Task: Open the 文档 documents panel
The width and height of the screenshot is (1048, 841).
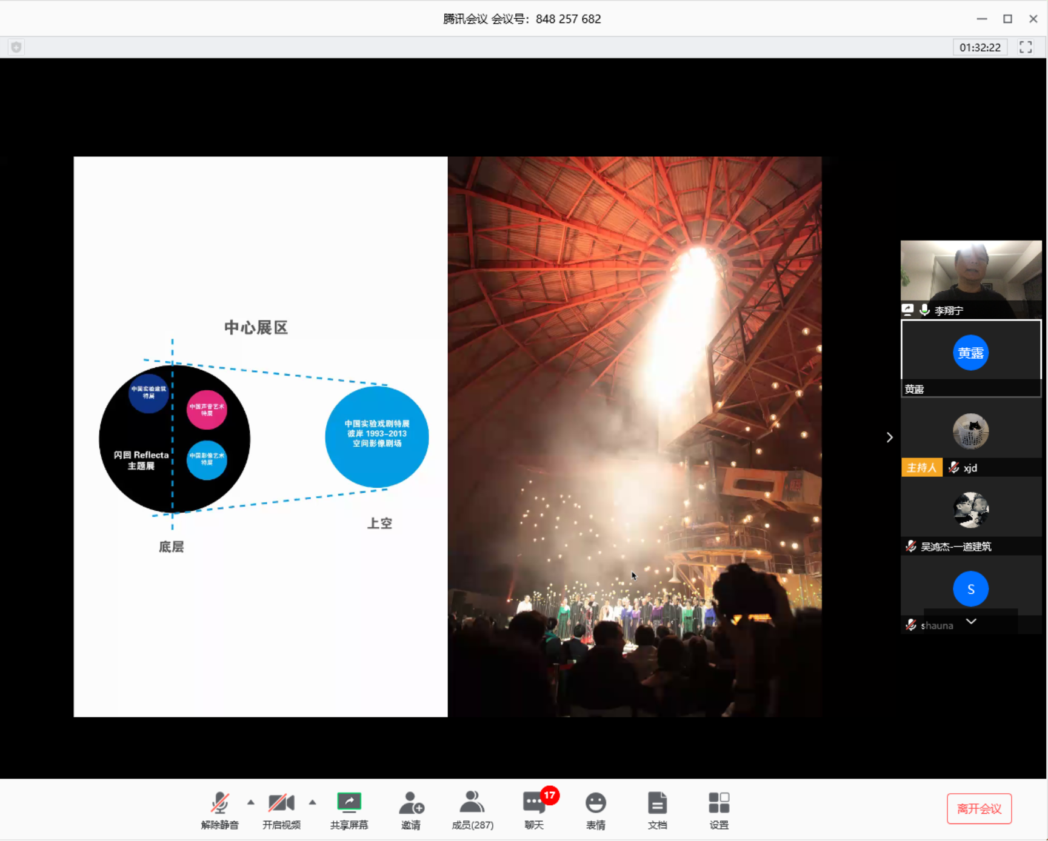Action: pyautogui.click(x=657, y=809)
